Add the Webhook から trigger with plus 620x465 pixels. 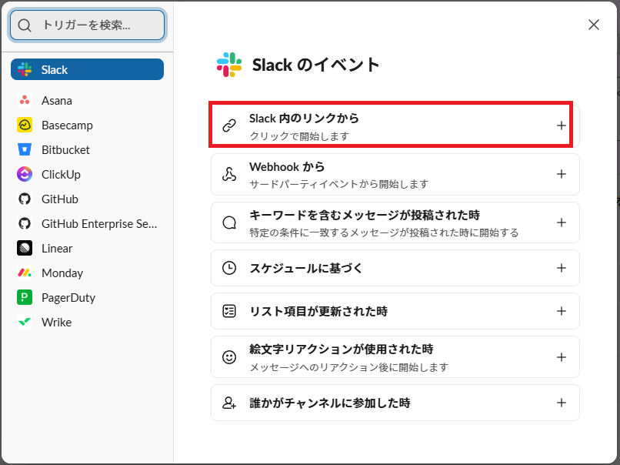coord(561,174)
